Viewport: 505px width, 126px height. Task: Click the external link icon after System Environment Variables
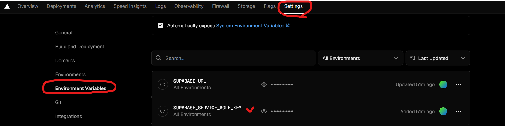point(288,25)
